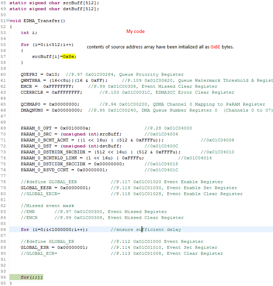Click the 'EDMA3CC Error Clear Register' comment
This screenshot has height=286, width=273.
pyautogui.click(x=195, y=92)
